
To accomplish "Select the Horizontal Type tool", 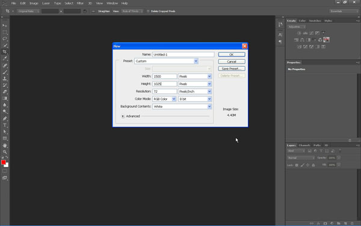I will pyautogui.click(x=5, y=125).
